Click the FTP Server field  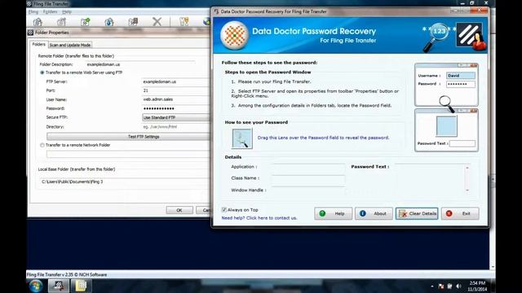176,81
